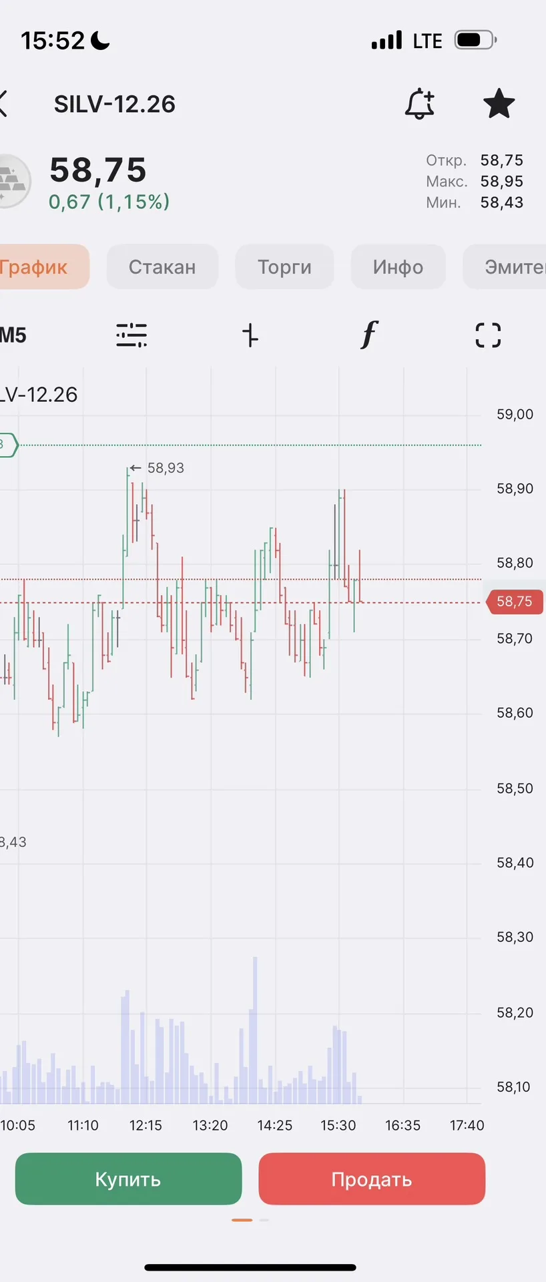Open the indicators function icon

(369, 335)
